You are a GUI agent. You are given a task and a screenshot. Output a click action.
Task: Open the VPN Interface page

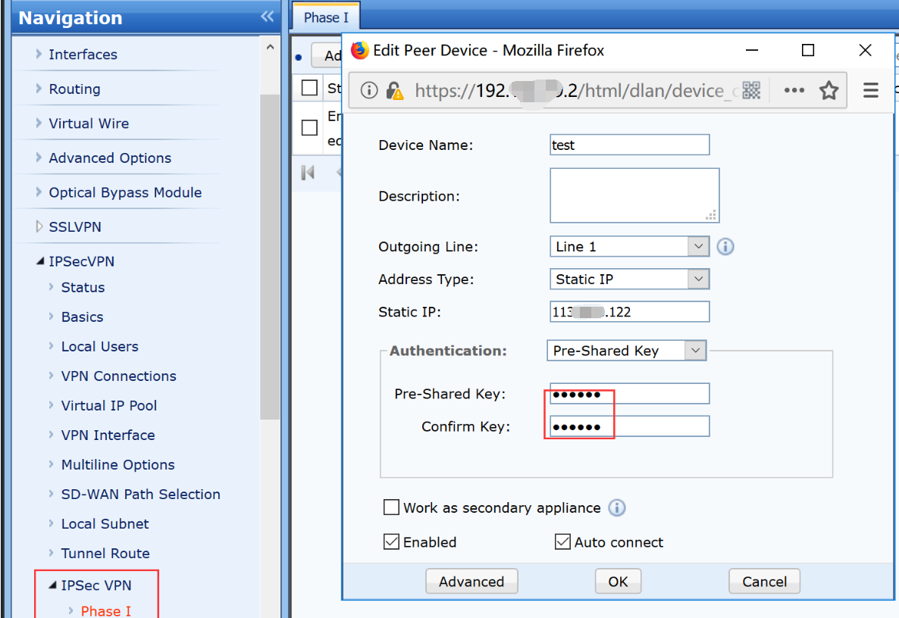click(108, 435)
